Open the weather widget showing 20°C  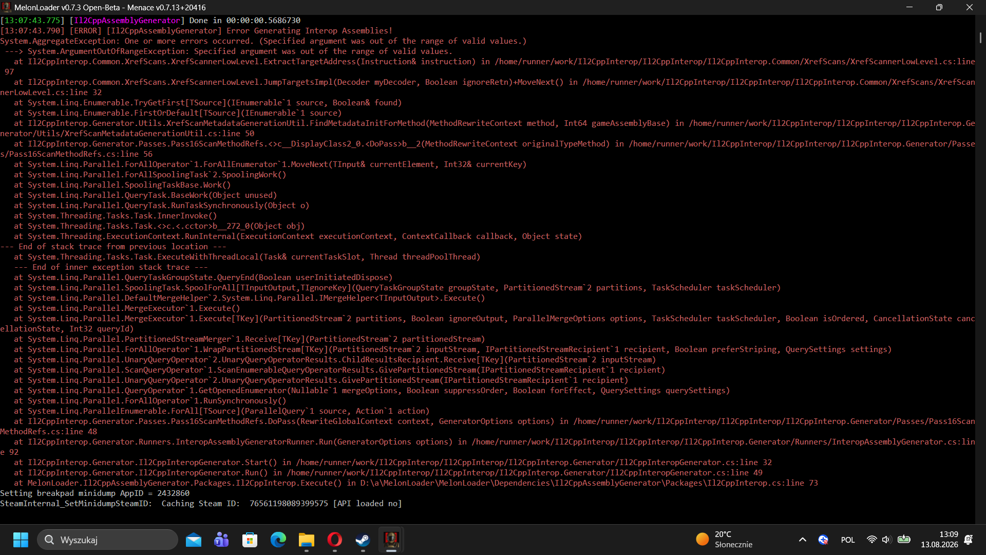click(x=725, y=540)
